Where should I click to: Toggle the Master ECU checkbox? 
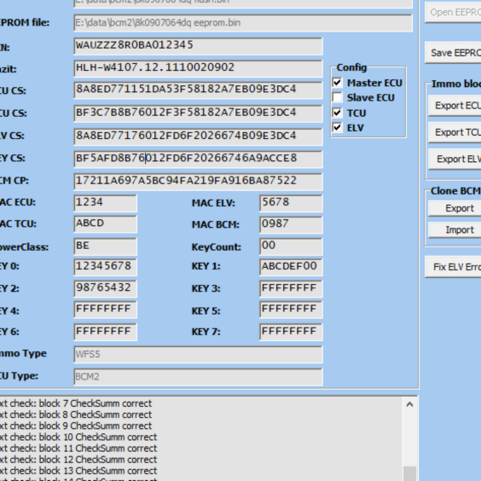point(337,83)
